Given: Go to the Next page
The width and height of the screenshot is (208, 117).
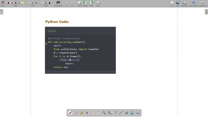Looking at the screenshot, I should click(x=91, y=4).
